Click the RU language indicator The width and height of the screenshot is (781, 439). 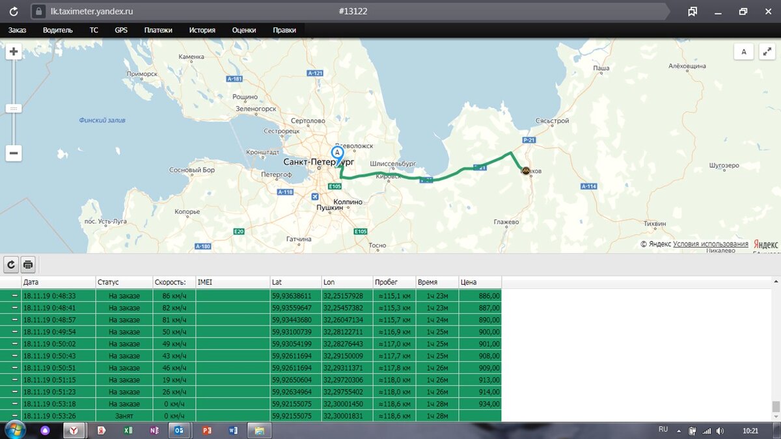(x=663, y=429)
